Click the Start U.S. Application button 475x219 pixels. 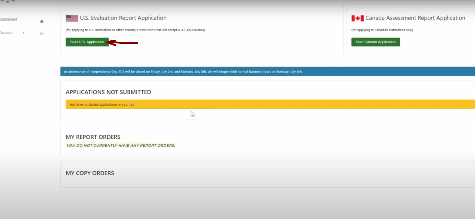pos(87,42)
